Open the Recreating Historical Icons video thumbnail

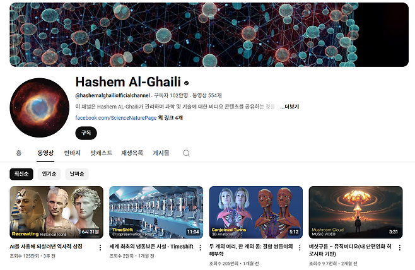click(x=56, y=213)
